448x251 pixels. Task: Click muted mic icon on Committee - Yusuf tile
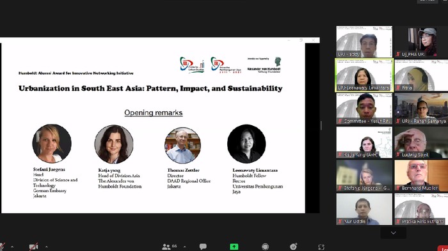coord(340,121)
